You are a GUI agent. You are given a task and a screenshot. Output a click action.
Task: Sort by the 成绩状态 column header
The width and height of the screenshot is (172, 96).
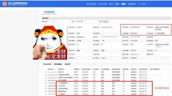click(x=134, y=69)
